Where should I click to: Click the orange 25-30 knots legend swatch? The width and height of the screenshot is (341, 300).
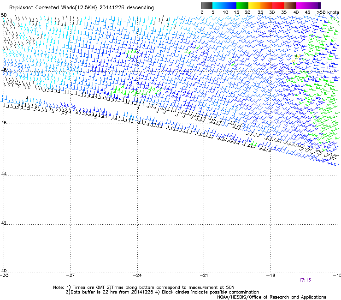266,6
